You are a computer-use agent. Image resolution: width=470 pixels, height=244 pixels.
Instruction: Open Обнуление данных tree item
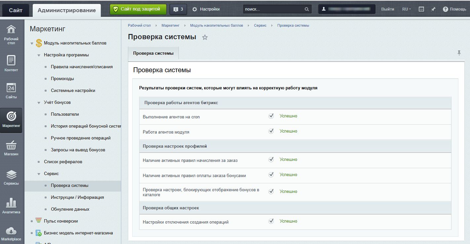(x=70, y=209)
